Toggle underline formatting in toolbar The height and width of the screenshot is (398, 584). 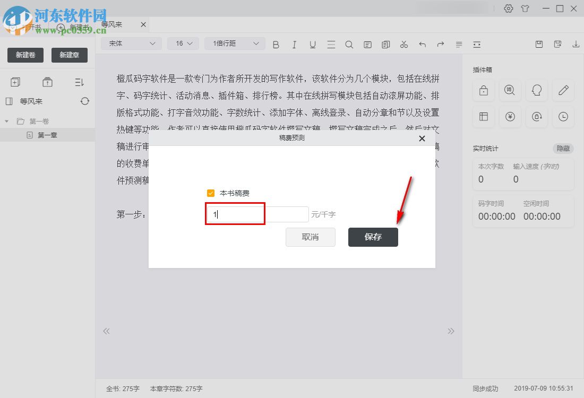coord(313,44)
